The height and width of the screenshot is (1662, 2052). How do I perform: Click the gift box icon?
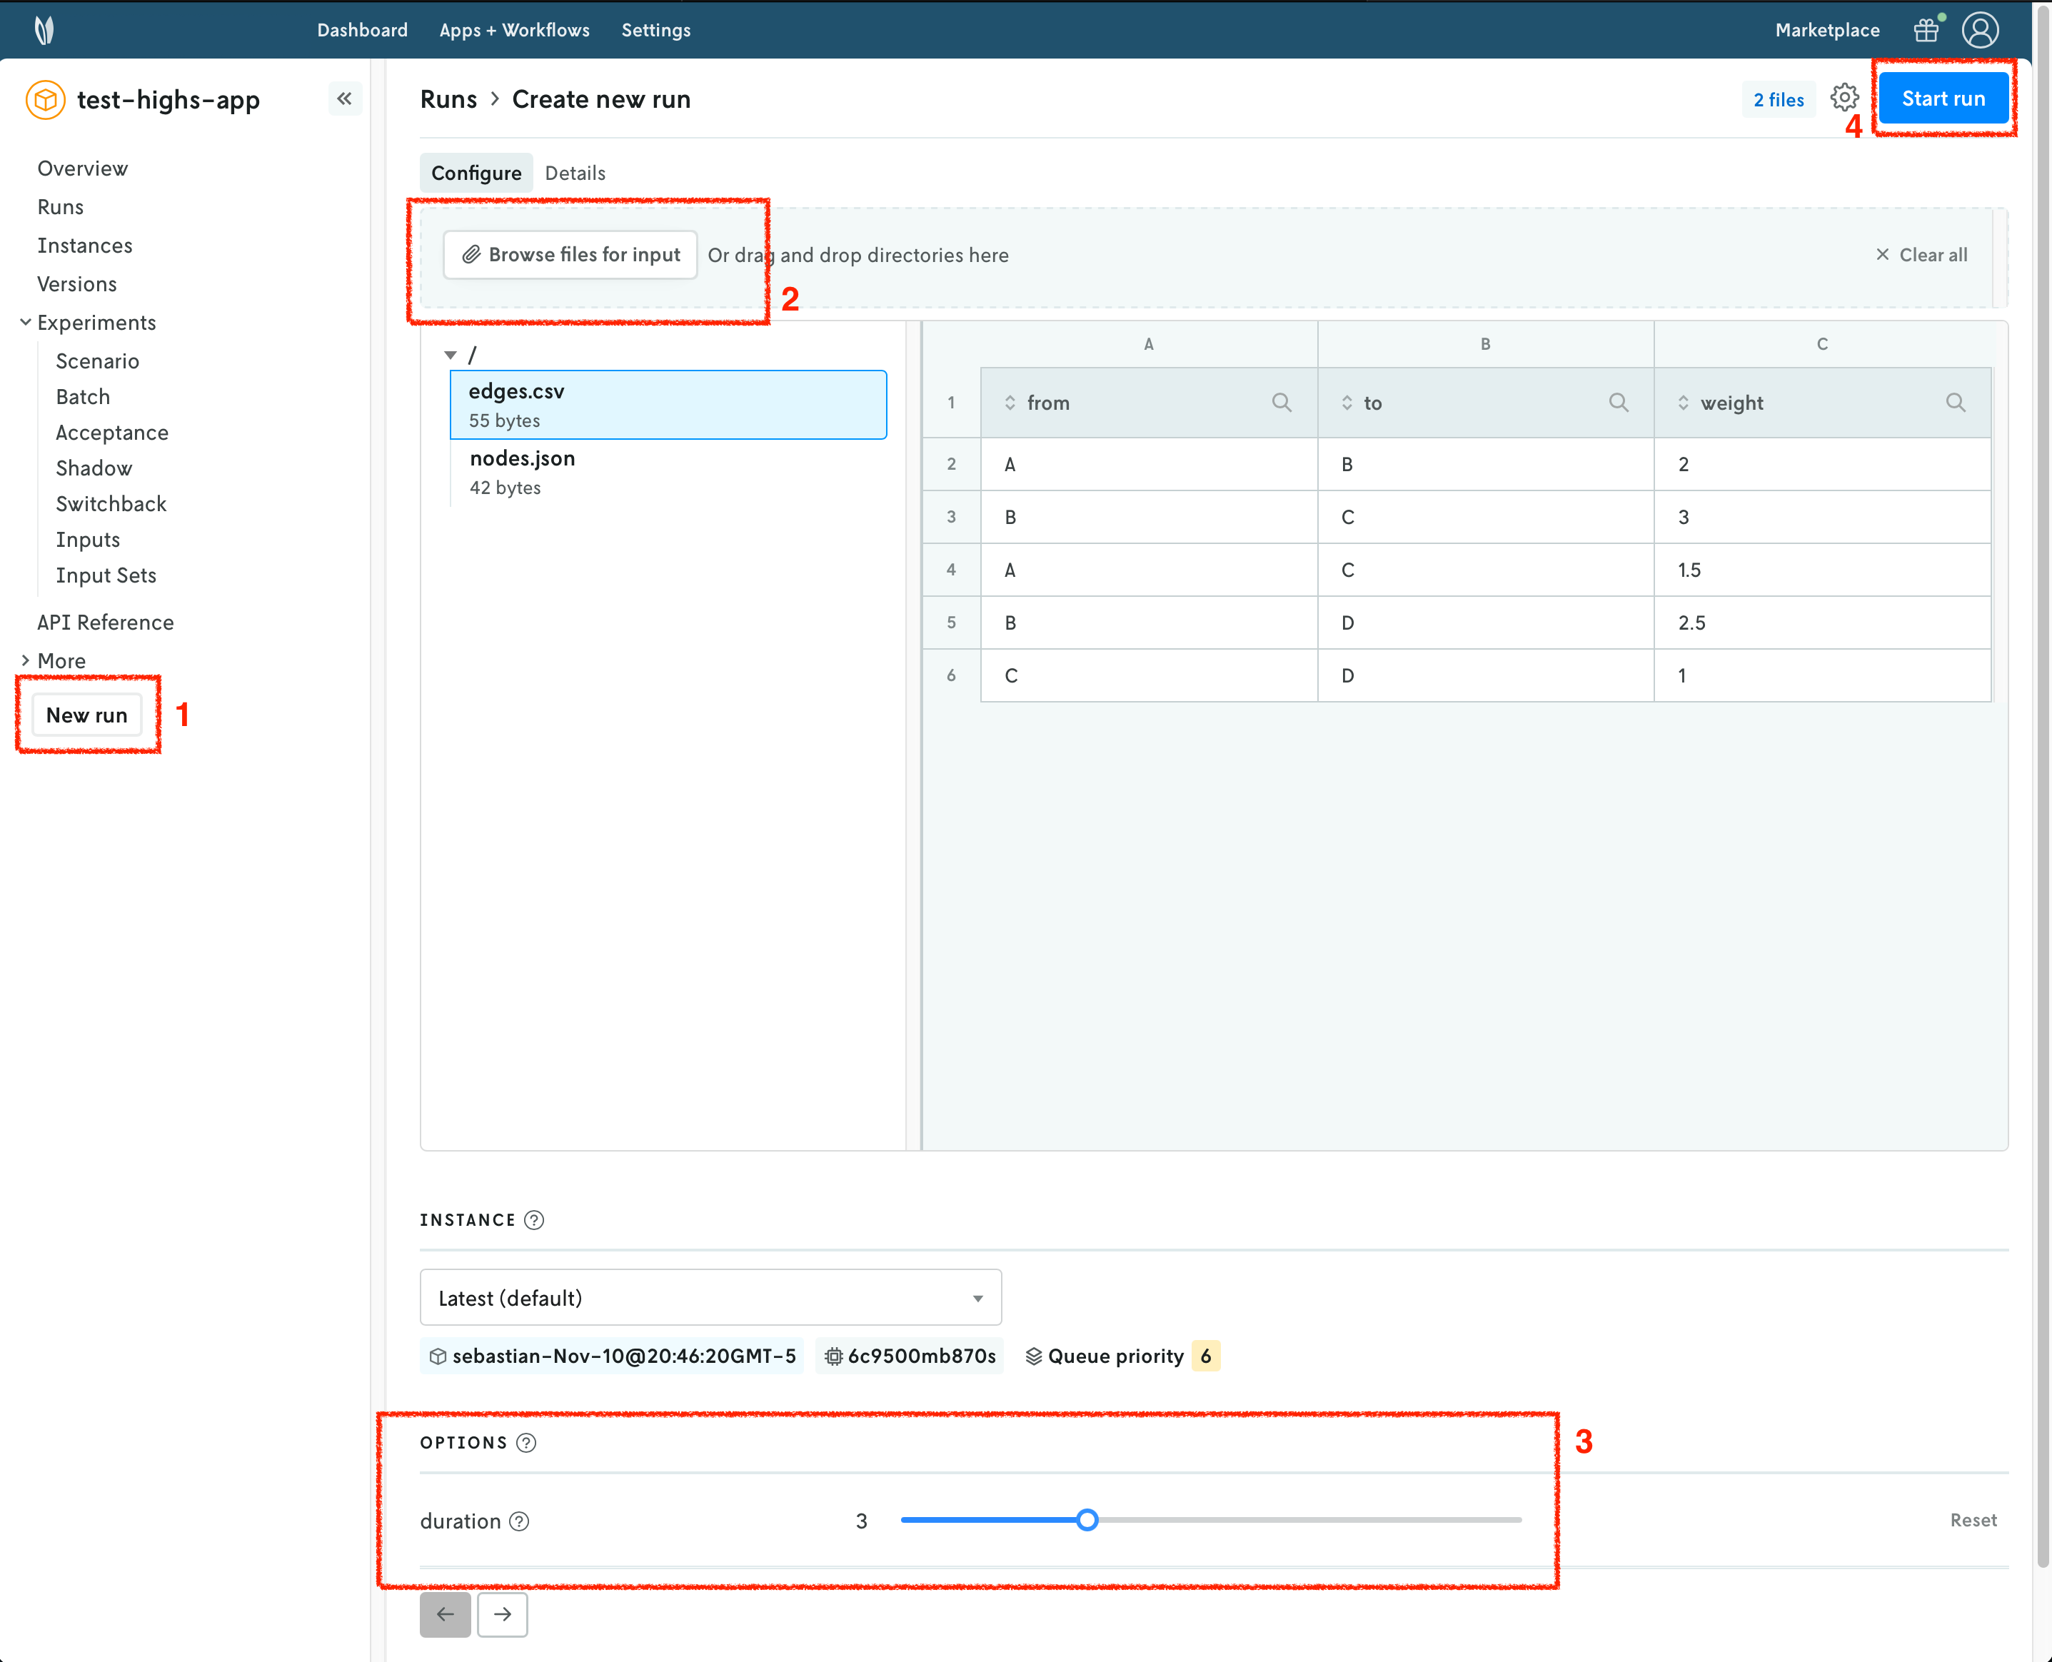click(x=1926, y=30)
